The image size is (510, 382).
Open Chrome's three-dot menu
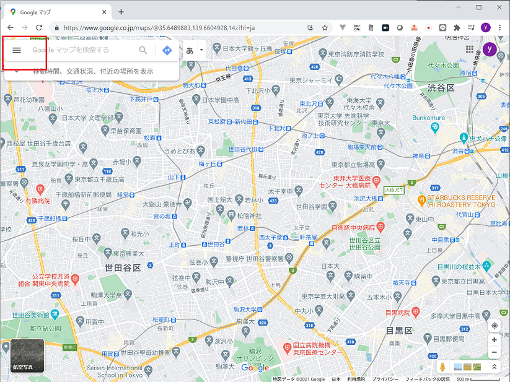point(500,27)
